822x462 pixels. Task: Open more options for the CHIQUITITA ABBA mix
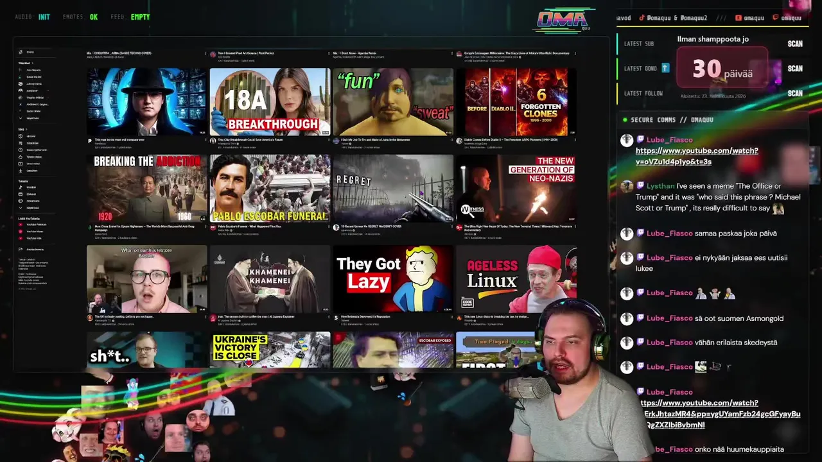click(206, 53)
